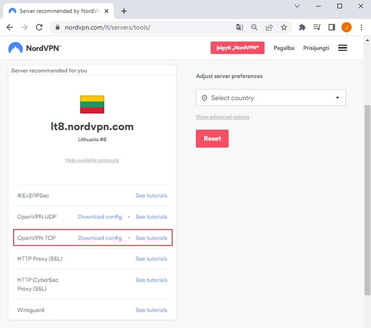This screenshot has width=371, height=328.
Task: Expand Show advanced options
Action: point(222,117)
